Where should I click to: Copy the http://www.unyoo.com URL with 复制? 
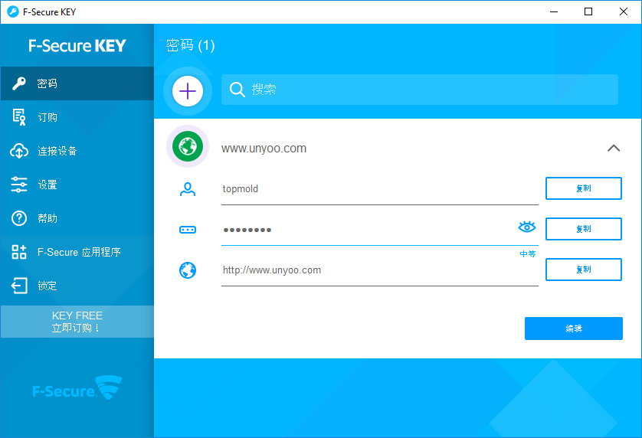(x=584, y=270)
